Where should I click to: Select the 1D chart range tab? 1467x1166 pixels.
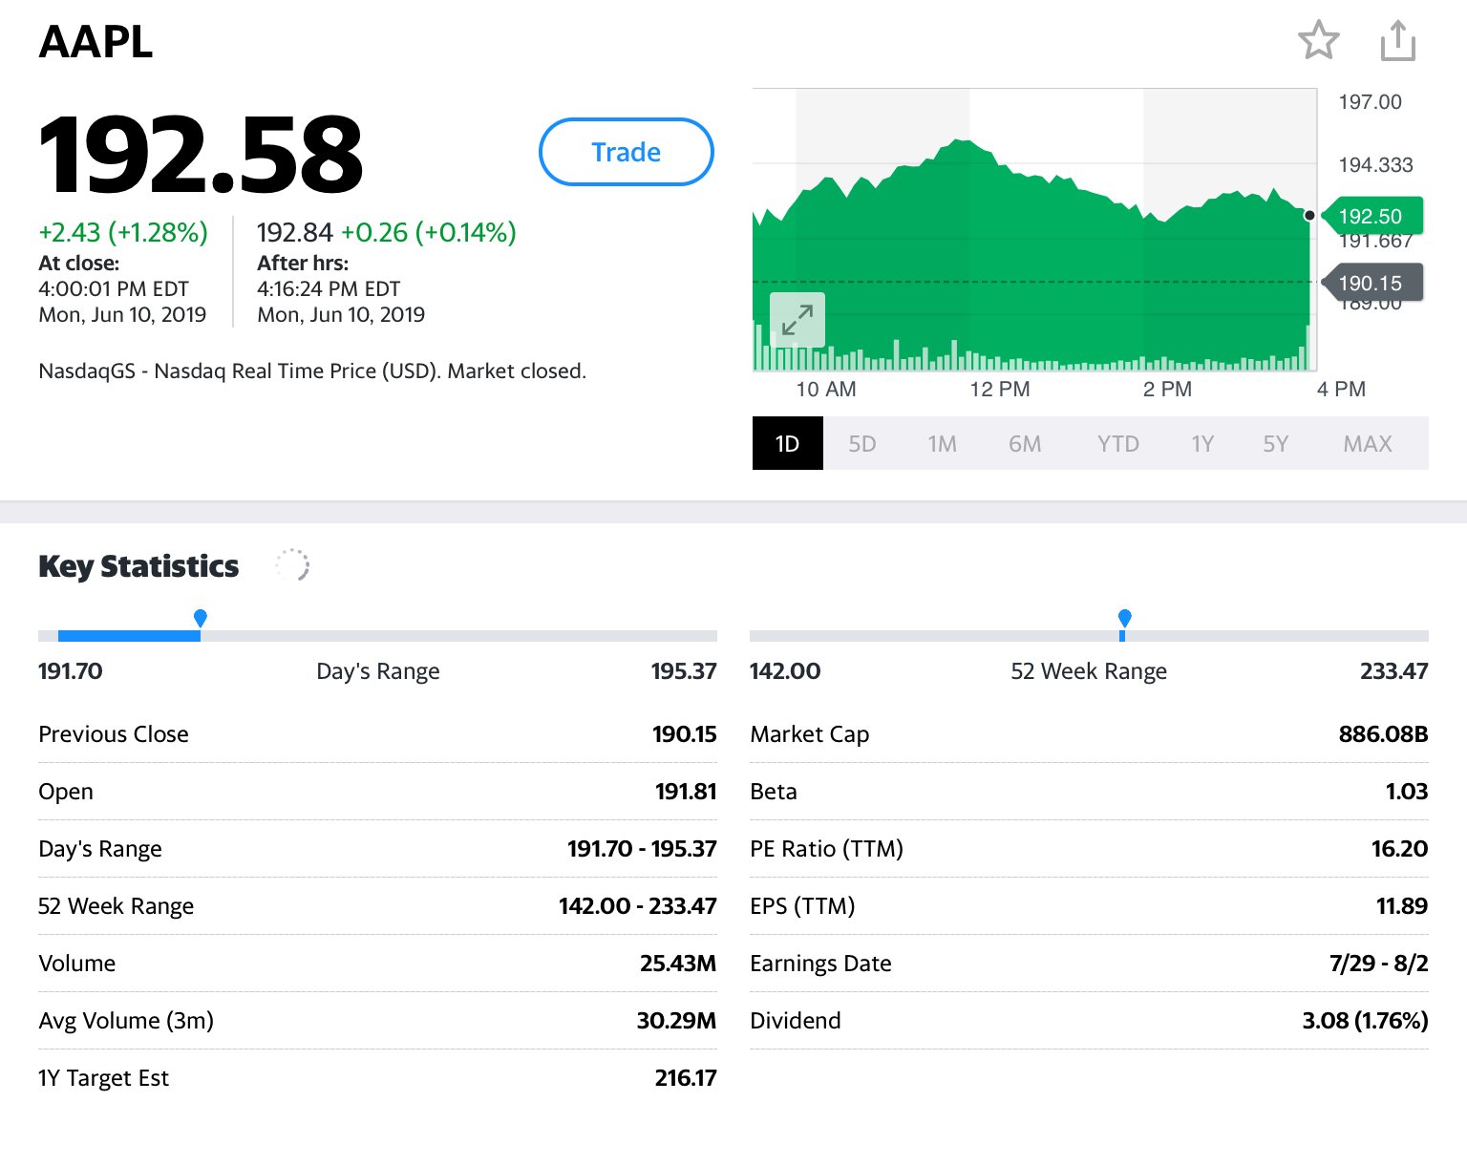[787, 444]
